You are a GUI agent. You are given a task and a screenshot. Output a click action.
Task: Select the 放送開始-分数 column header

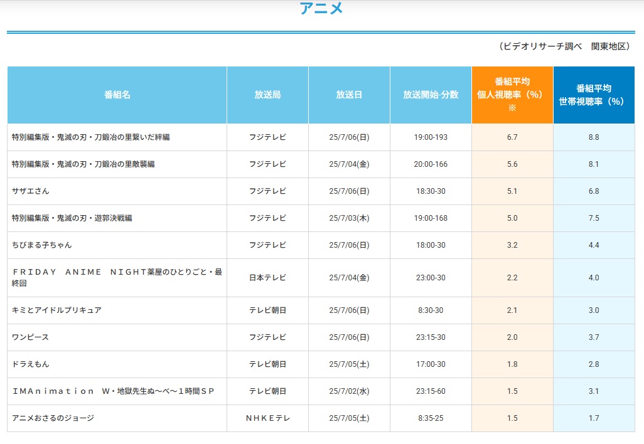click(431, 95)
